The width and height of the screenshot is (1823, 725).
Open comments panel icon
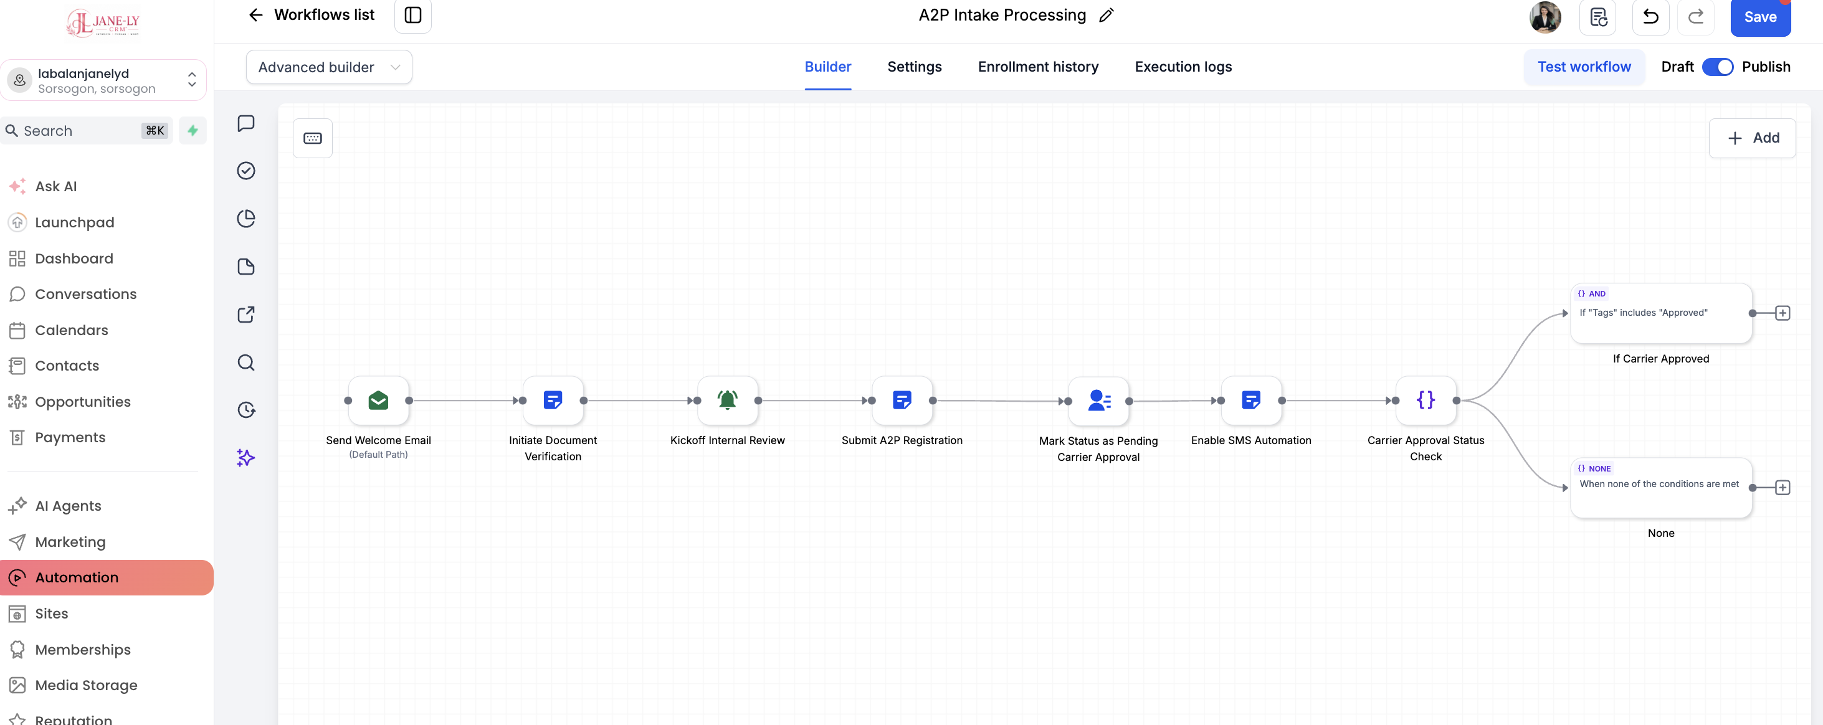[x=245, y=123]
